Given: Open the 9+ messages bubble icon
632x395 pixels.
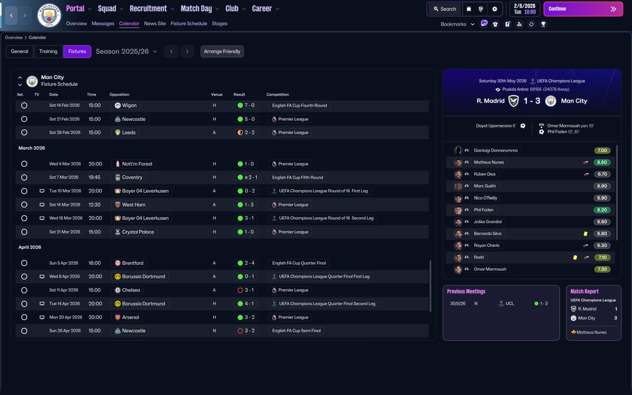Looking at the screenshot, I should (x=484, y=23).
